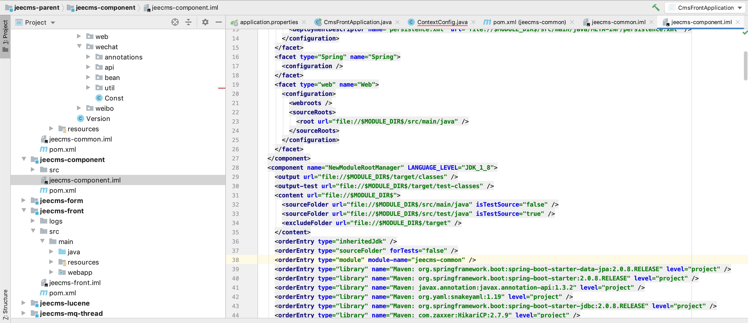
Task: Click the Collapse All icon in the Project panel
Action: 188,22
